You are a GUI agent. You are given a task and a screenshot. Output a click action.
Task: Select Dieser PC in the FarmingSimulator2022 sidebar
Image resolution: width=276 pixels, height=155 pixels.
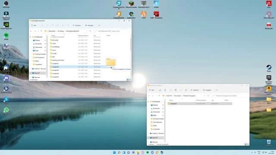pos(37,73)
